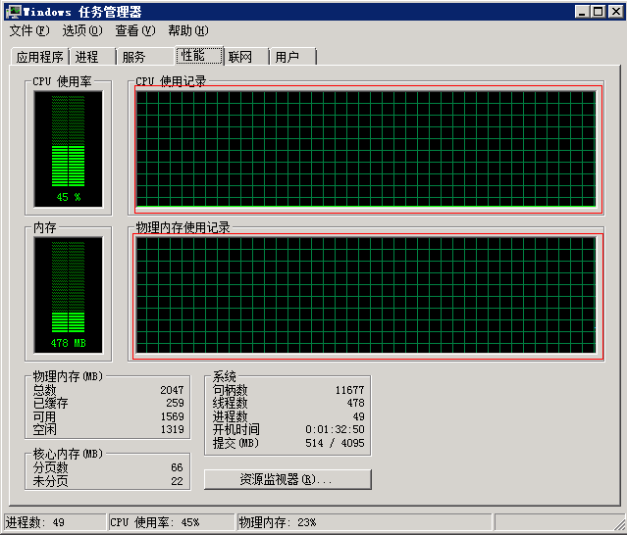The width and height of the screenshot is (627, 535).
Task: Minimize the Task Manager window
Action: tap(582, 12)
